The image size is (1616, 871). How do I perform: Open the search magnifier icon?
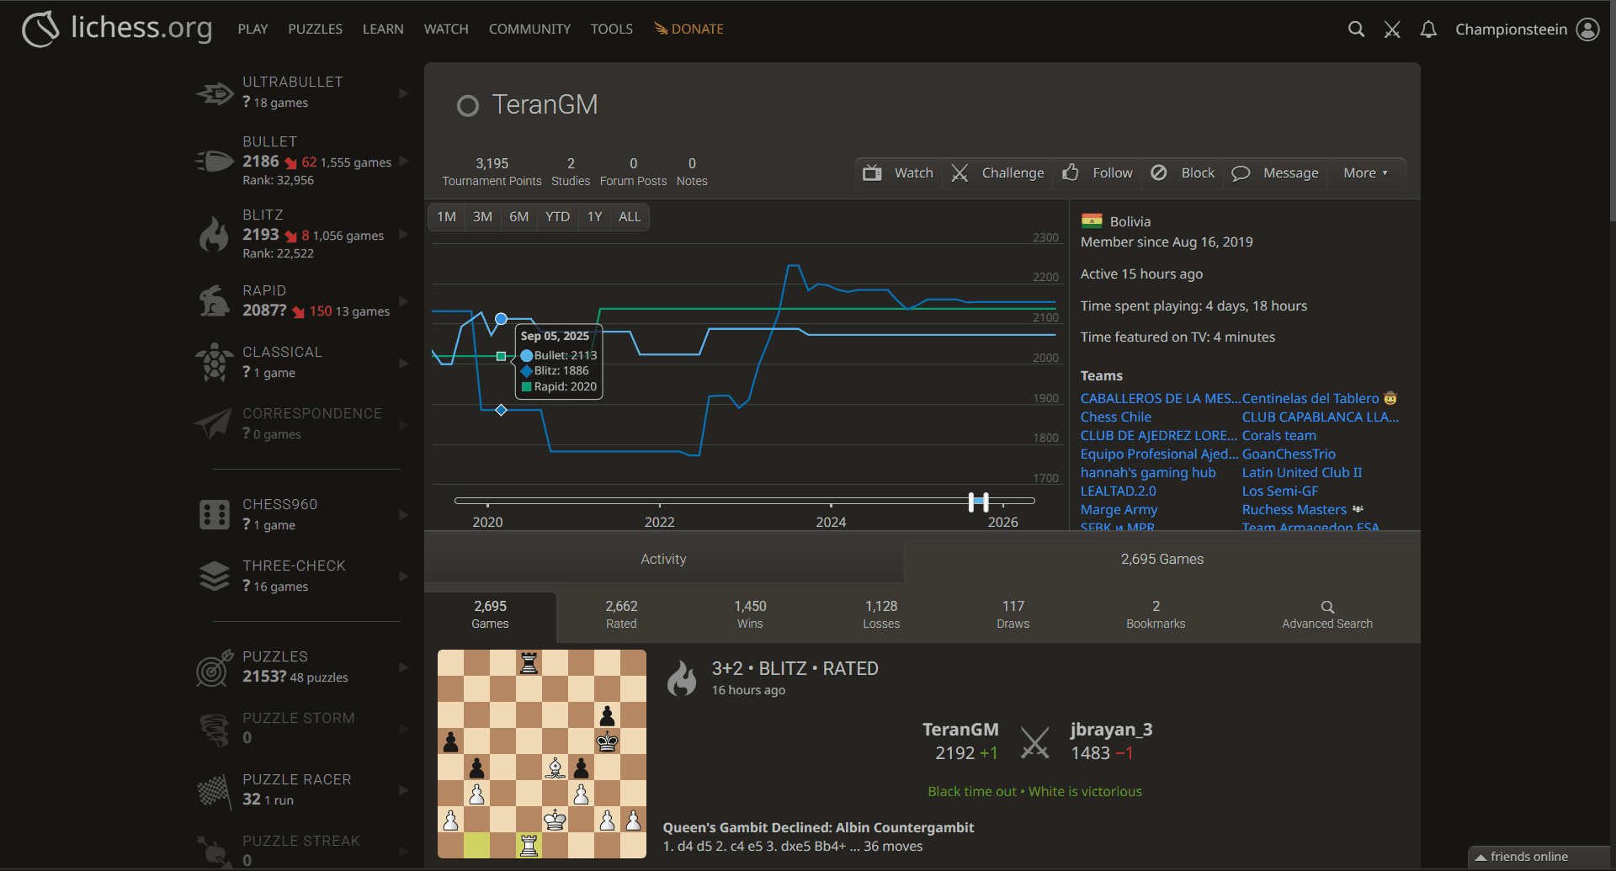1356,29
